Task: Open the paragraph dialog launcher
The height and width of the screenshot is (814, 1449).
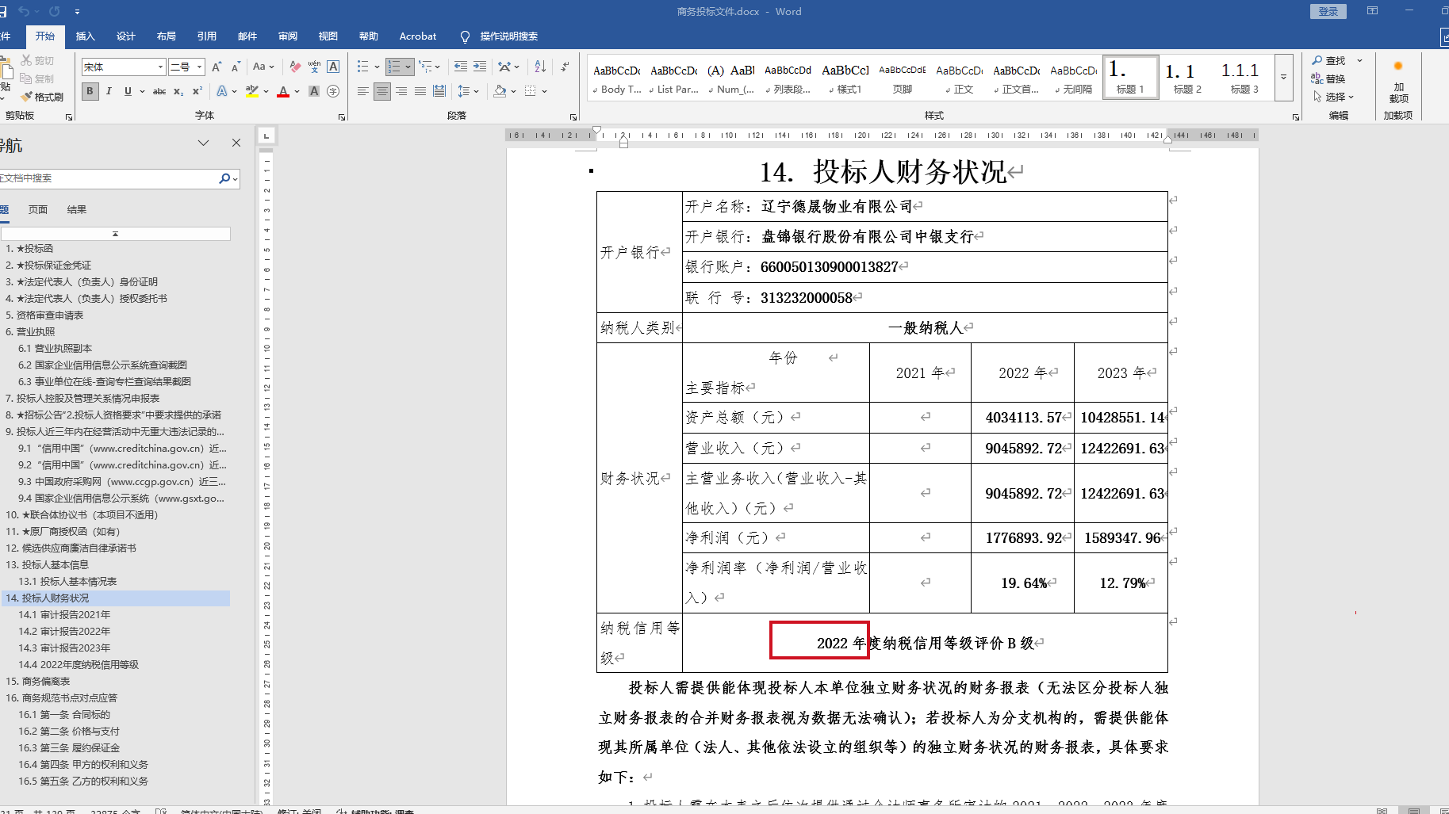Action: pos(573,117)
